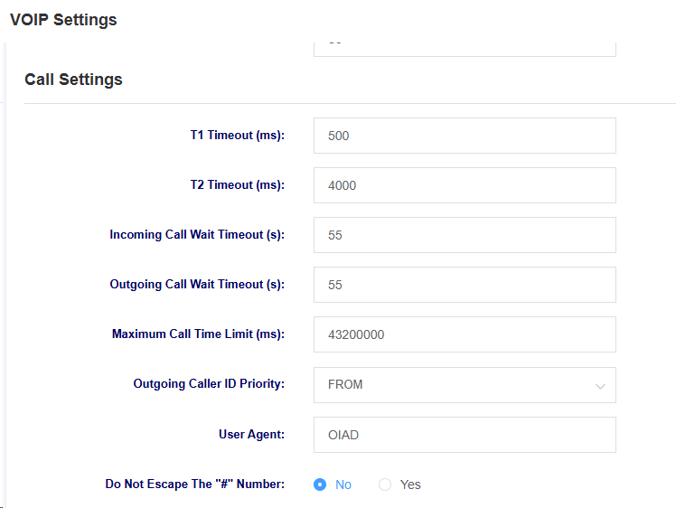Click the "Incoming Call Wait Timeout (s)" label
Screen dimensions: 676x508
(x=197, y=235)
